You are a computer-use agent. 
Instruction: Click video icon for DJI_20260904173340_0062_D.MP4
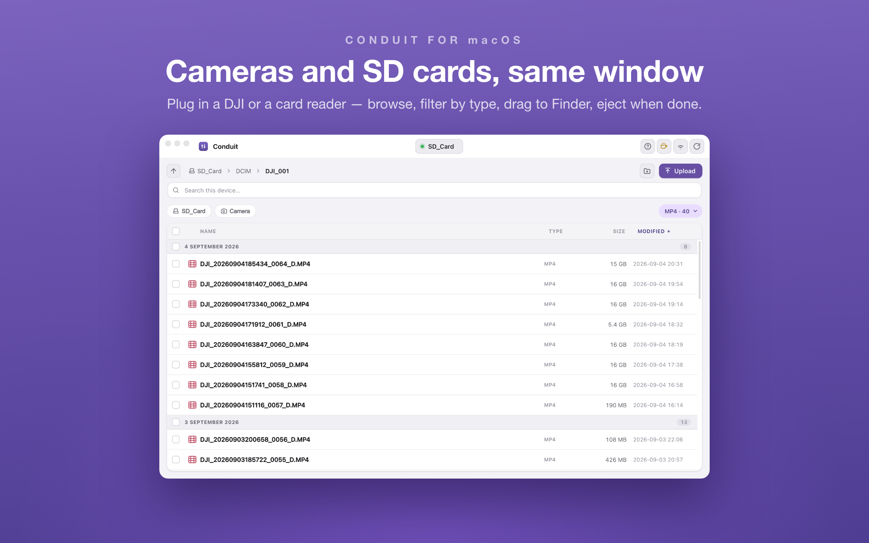(x=192, y=304)
